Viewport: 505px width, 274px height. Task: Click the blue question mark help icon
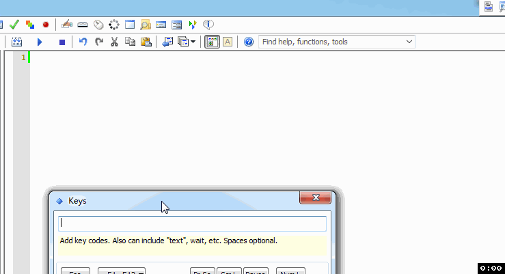[249, 42]
